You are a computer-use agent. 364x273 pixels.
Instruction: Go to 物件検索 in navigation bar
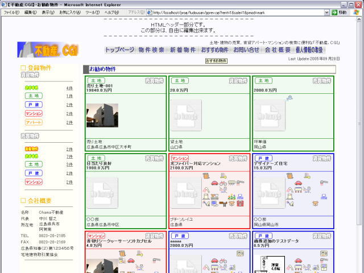(x=151, y=50)
